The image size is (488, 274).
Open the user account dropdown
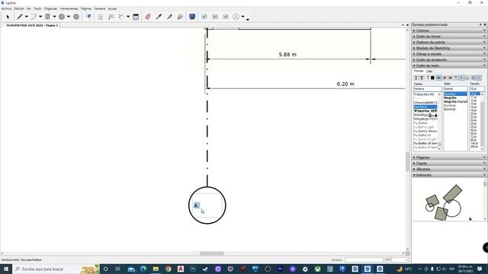pyautogui.click(x=243, y=17)
